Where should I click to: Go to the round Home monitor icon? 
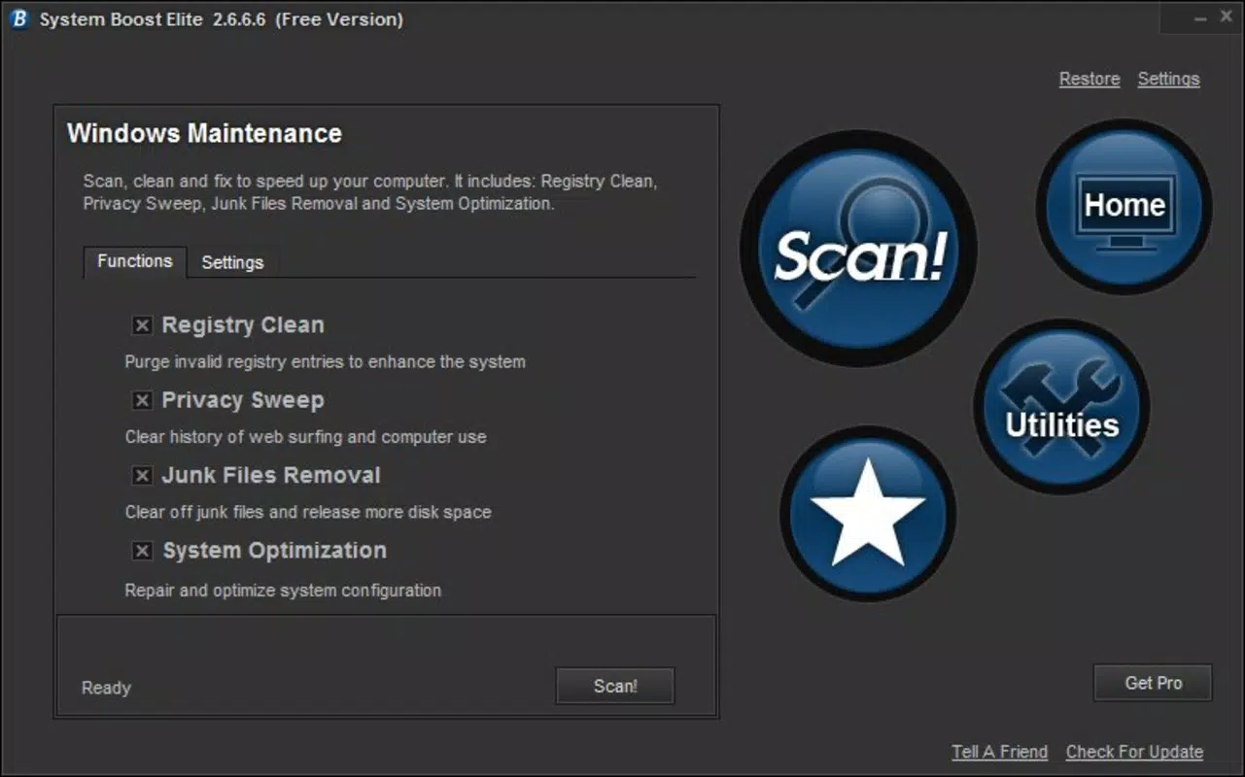(1124, 206)
